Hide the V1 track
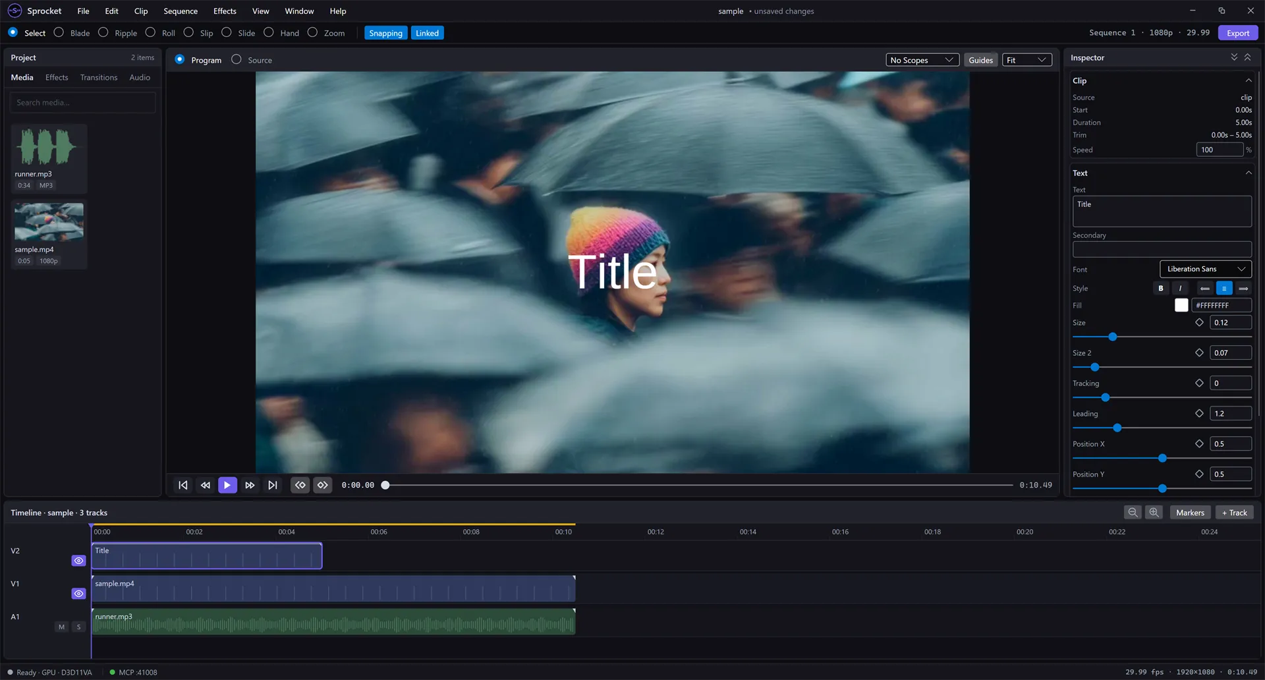Image resolution: width=1265 pixels, height=680 pixels. [78, 594]
